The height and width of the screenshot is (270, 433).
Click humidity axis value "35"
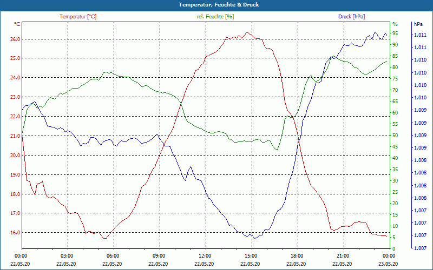(x=395, y=170)
